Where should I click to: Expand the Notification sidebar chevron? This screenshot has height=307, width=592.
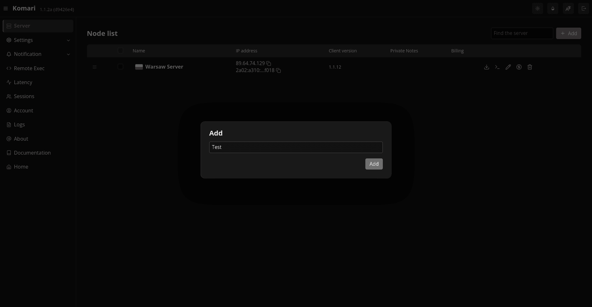tap(68, 54)
